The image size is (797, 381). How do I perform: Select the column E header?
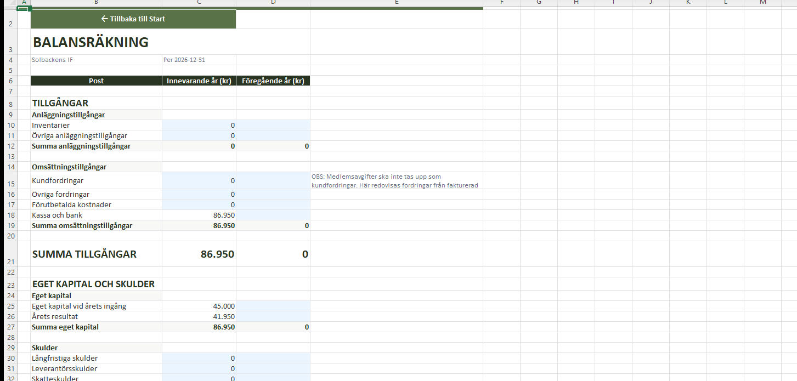coord(396,3)
